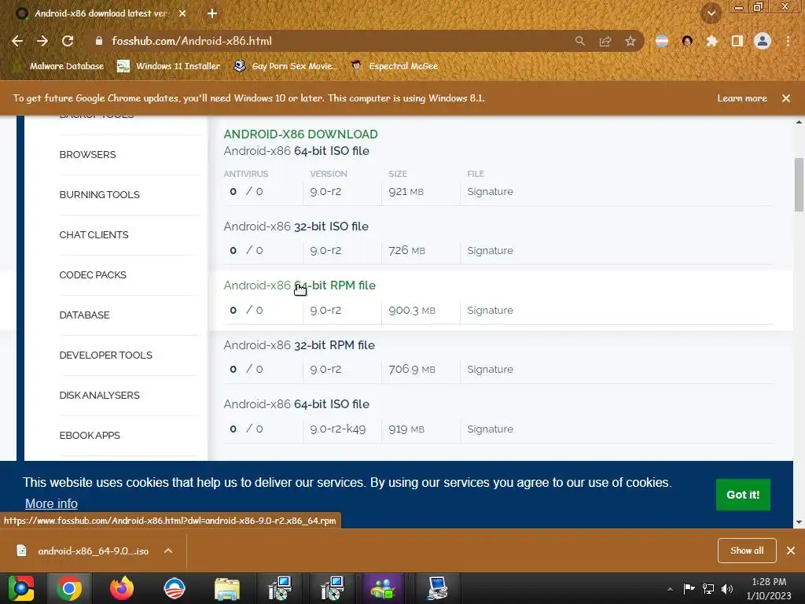Open the Extensions puzzle icon
This screenshot has width=805, height=604.
coord(711,41)
